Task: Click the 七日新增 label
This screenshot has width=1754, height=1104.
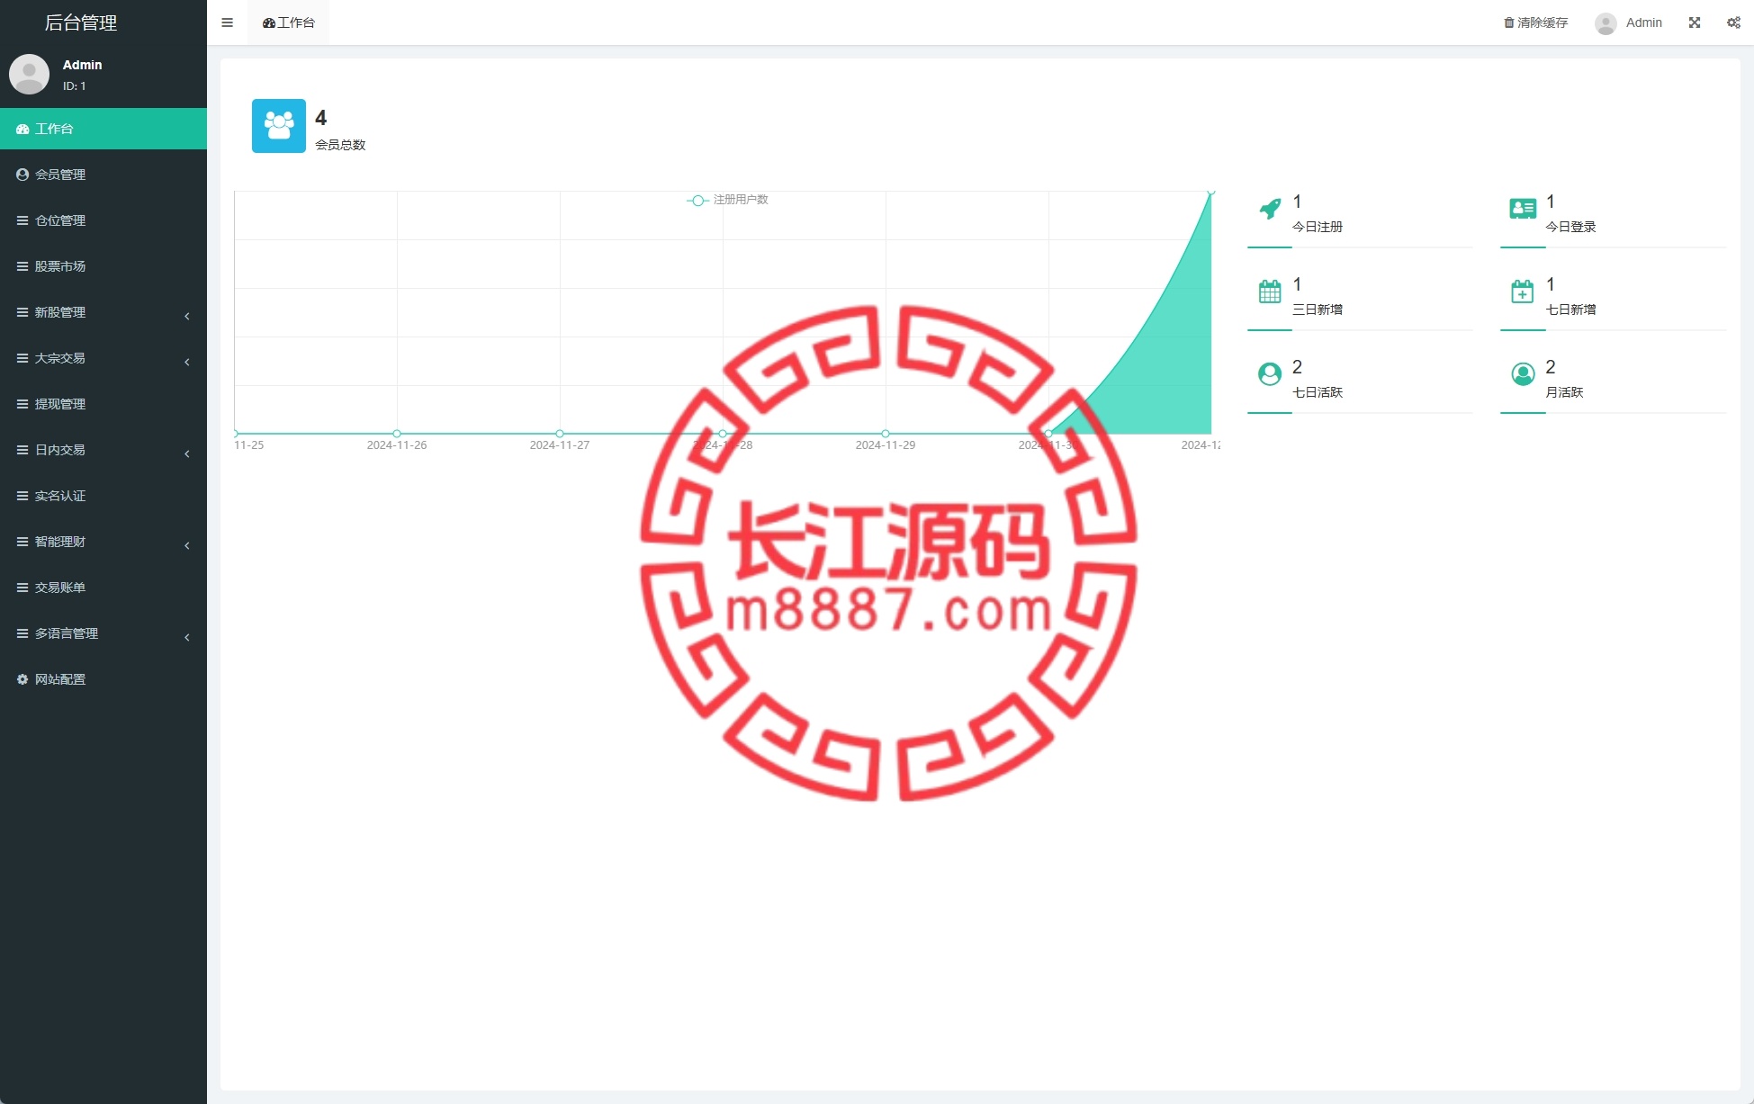Action: [x=1570, y=310]
